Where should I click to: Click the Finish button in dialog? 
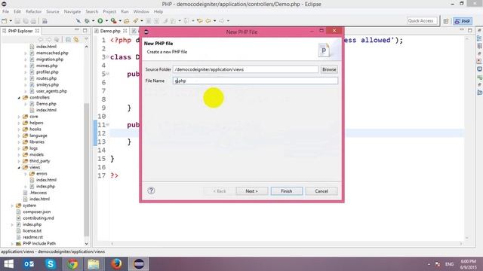point(287,190)
